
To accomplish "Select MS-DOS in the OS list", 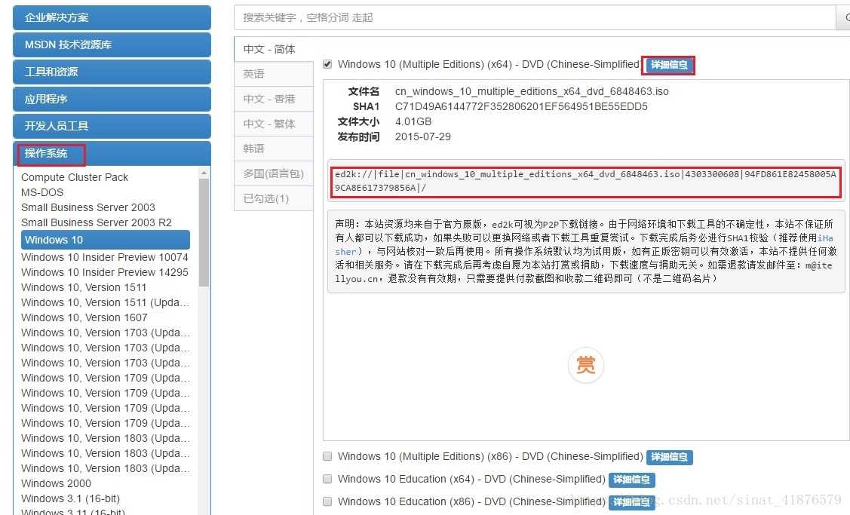I will pyautogui.click(x=42, y=192).
